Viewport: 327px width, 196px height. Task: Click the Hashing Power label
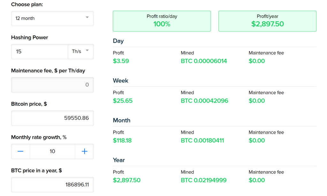pos(29,38)
